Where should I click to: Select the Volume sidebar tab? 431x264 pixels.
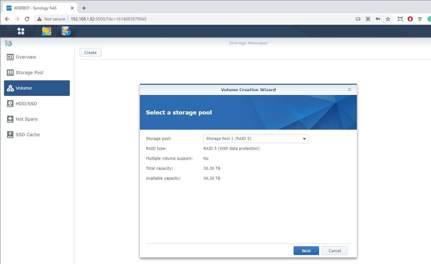tap(37, 88)
